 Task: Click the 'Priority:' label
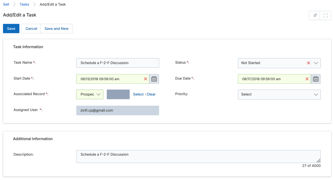pyautogui.click(x=182, y=94)
